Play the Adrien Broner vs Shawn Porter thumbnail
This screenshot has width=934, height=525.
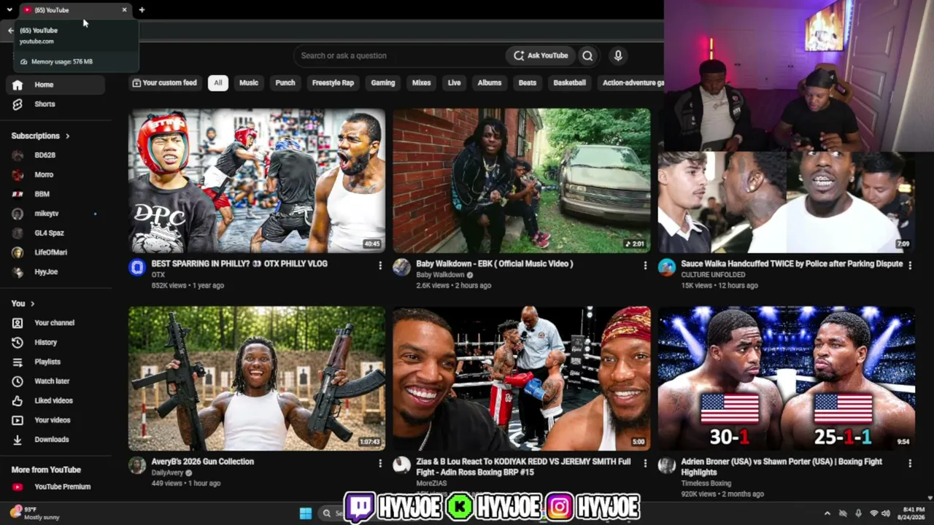click(787, 378)
